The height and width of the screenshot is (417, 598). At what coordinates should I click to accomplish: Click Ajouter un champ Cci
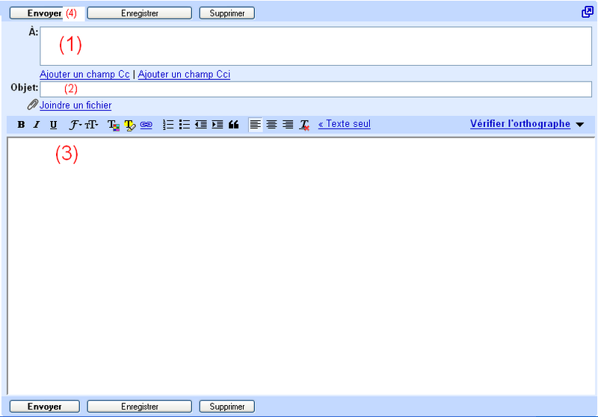pyautogui.click(x=184, y=74)
